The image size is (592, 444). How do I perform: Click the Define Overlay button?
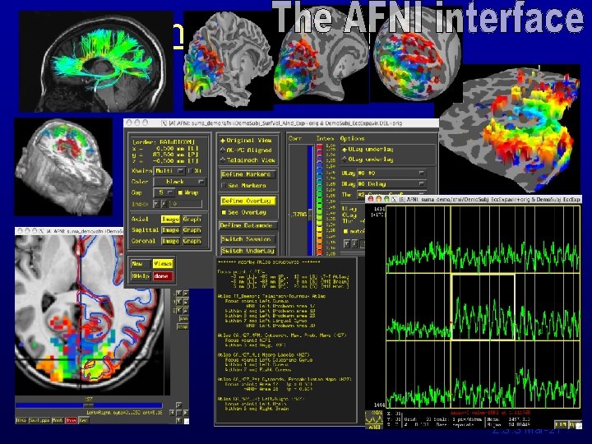coord(247,201)
